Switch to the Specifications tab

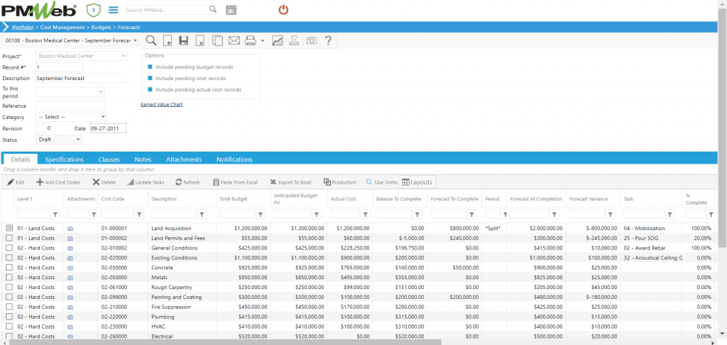tap(65, 159)
